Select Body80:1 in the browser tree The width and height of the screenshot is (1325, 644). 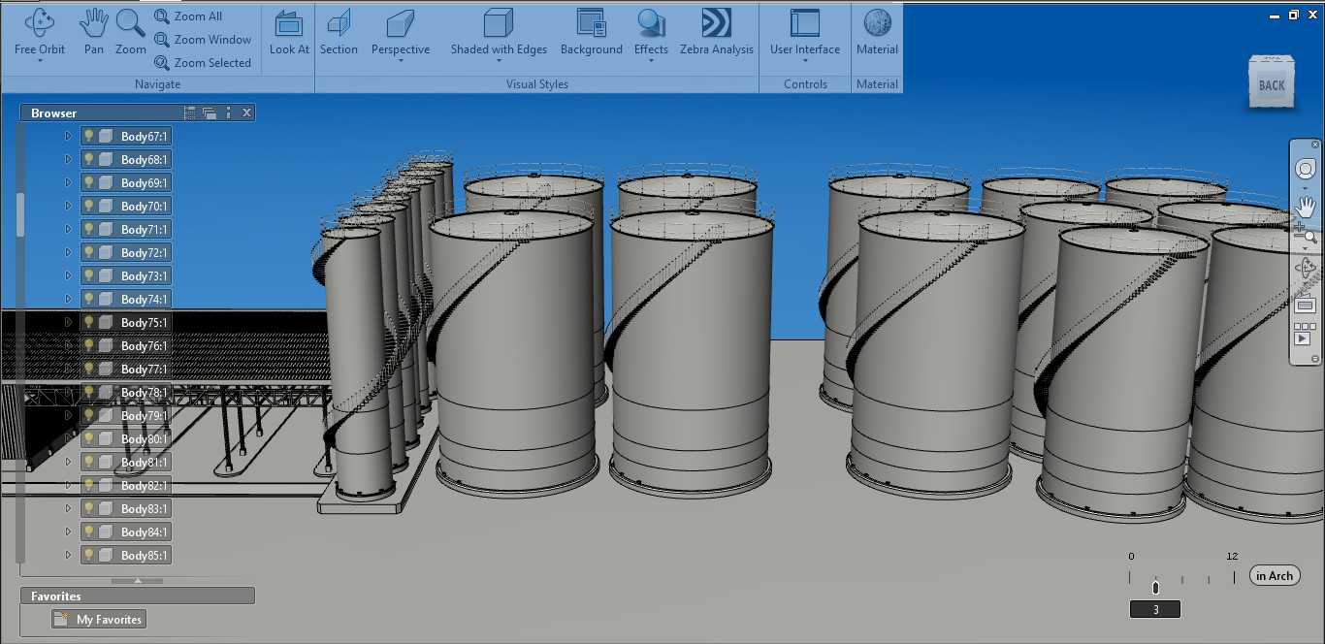126,438
